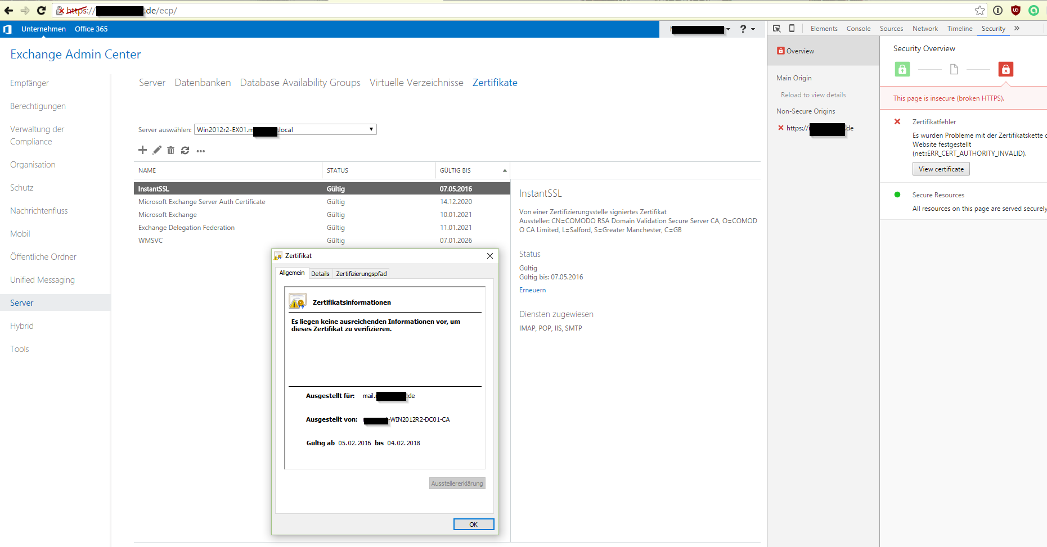This screenshot has height=547, width=1047.
Task: Edit the selected certificate with the pencil icon
Action: pyautogui.click(x=157, y=150)
